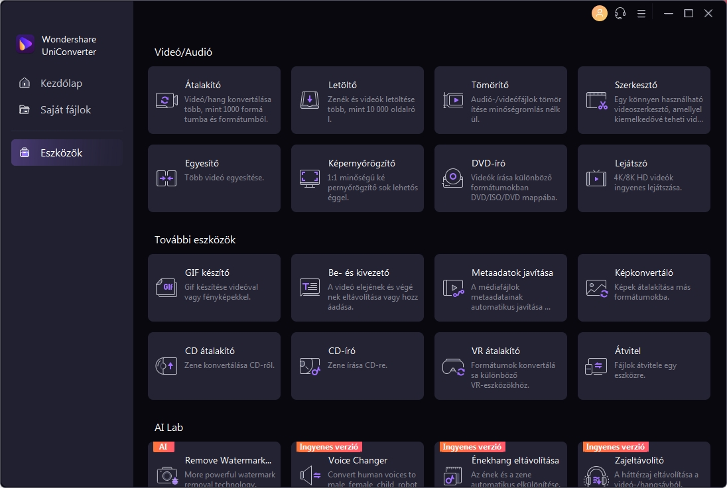727x488 pixels.
Task: Open the Voice Changer tile
Action: (357, 467)
